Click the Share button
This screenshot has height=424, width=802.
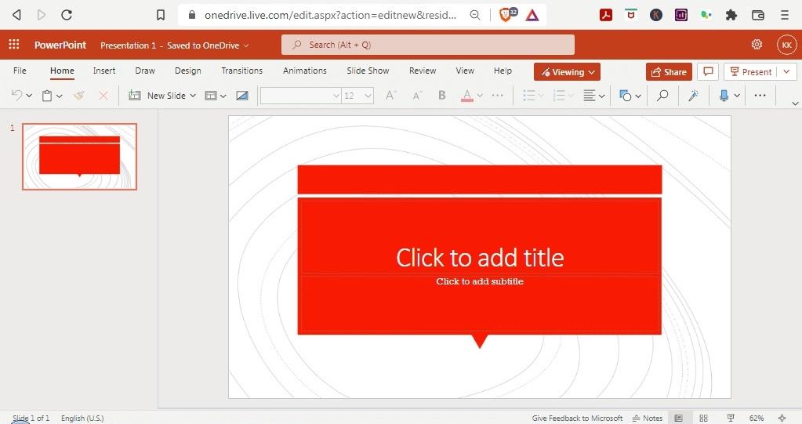point(669,71)
